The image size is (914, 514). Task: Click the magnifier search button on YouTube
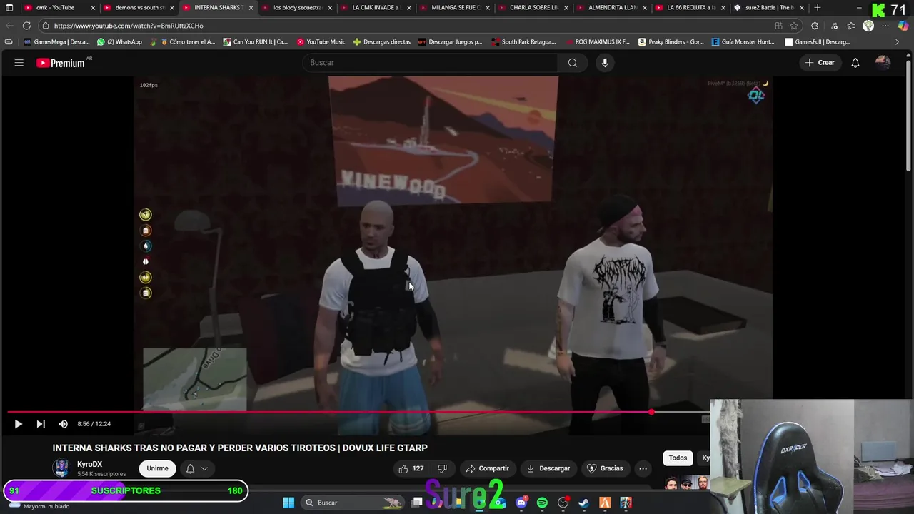tap(573, 63)
